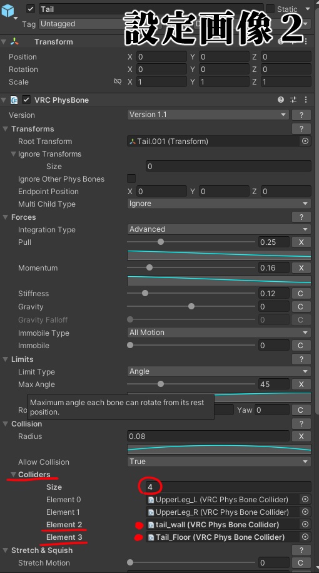Image resolution: width=319 pixels, height=573 pixels.
Task: Click Forces section help button
Action: pos(301,217)
